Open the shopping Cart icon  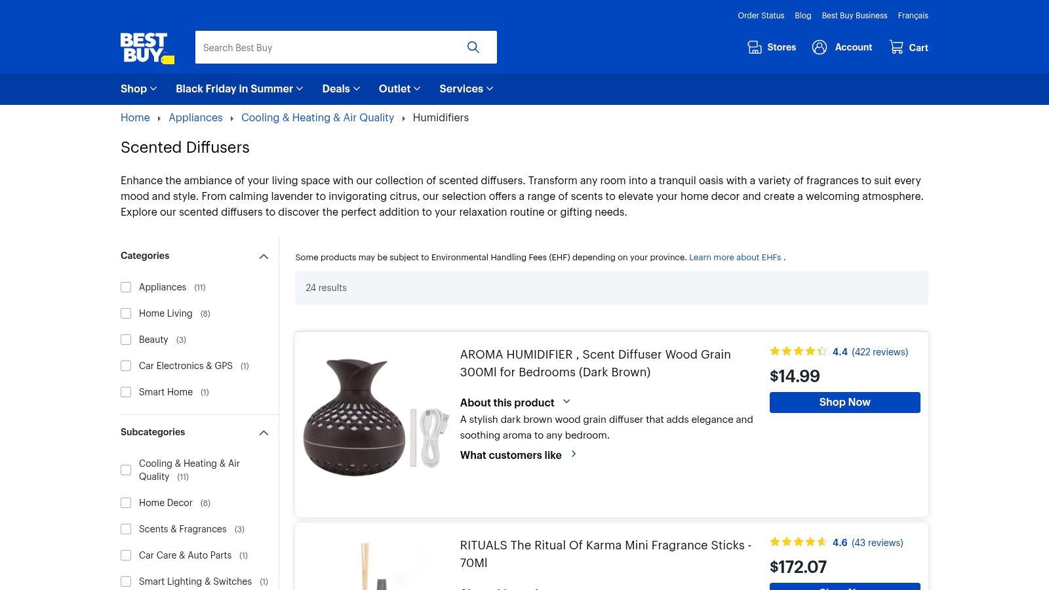896,47
